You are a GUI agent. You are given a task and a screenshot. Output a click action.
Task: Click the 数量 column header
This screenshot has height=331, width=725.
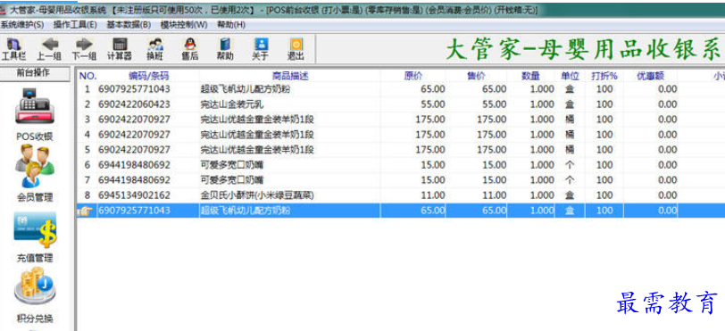pyautogui.click(x=530, y=76)
